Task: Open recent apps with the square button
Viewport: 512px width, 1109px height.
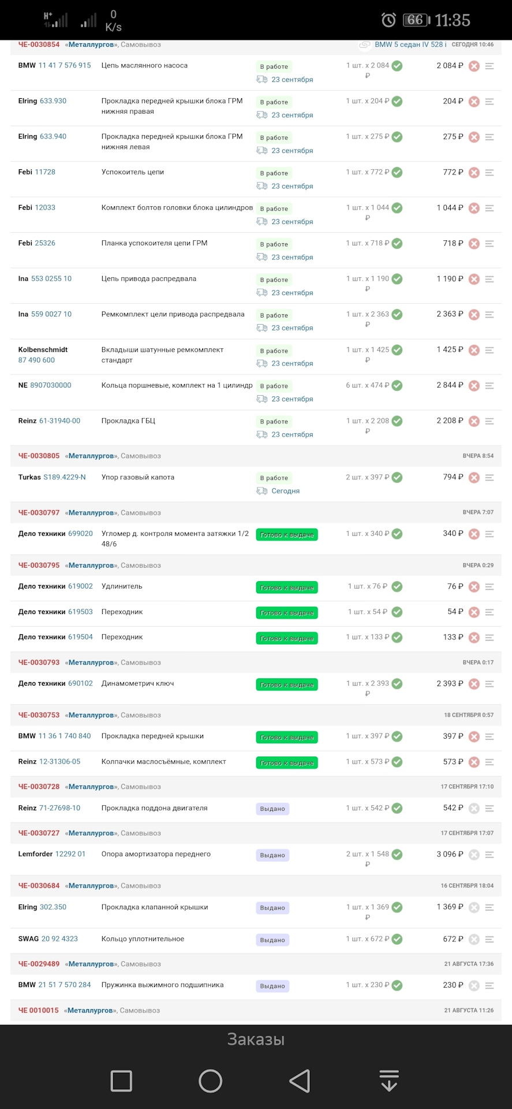Action: tap(121, 1081)
